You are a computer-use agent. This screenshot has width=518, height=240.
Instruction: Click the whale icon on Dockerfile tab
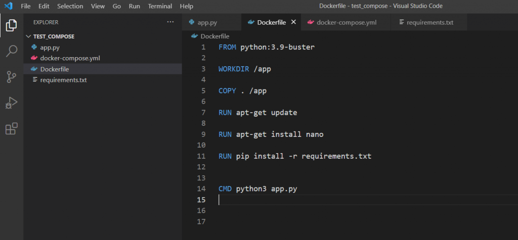click(251, 22)
